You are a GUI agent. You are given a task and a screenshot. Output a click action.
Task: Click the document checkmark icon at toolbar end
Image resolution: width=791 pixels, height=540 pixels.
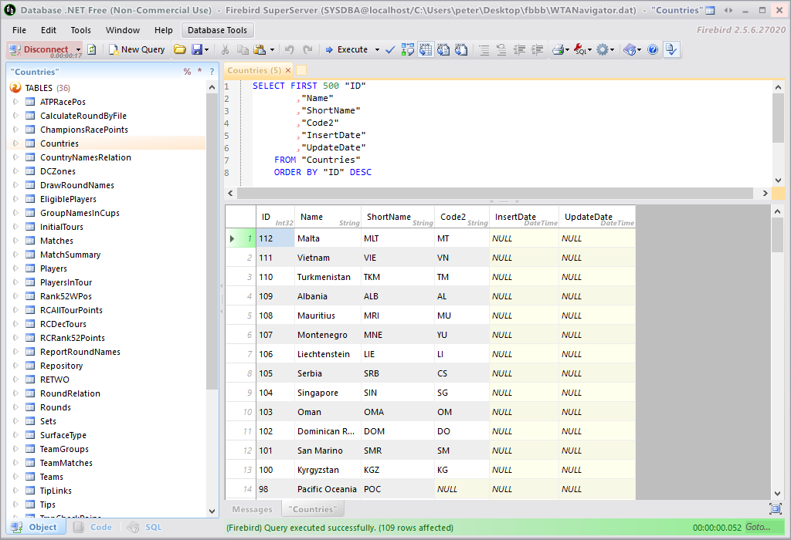671,49
